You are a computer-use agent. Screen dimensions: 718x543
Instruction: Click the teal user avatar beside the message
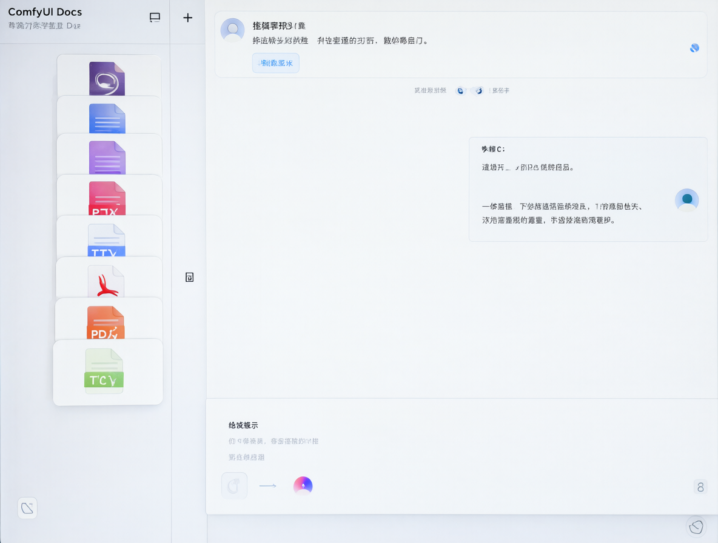687,200
